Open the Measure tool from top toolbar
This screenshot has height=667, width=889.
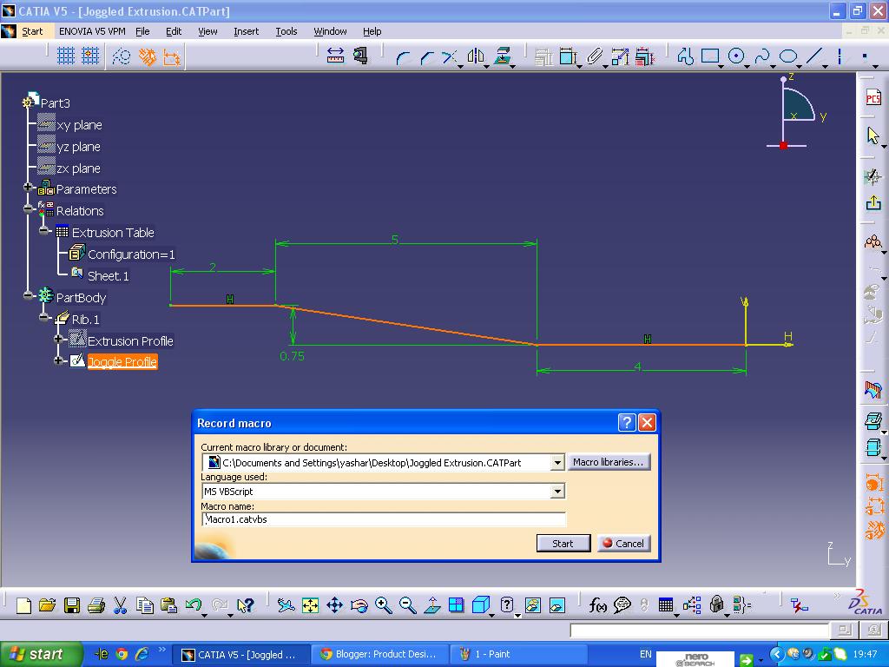tap(334, 54)
